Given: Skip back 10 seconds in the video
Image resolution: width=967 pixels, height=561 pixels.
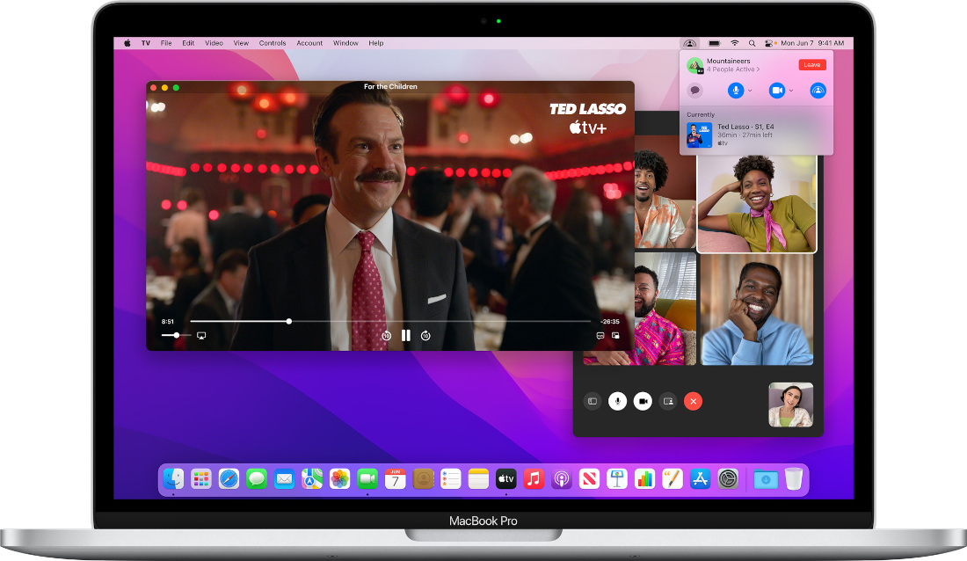Looking at the screenshot, I should [x=386, y=336].
